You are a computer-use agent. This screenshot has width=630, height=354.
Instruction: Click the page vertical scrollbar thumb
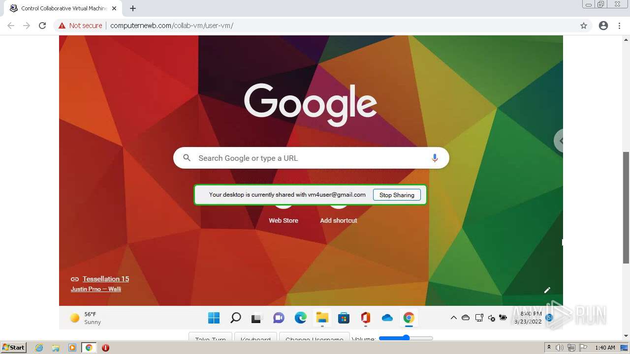(x=626, y=208)
